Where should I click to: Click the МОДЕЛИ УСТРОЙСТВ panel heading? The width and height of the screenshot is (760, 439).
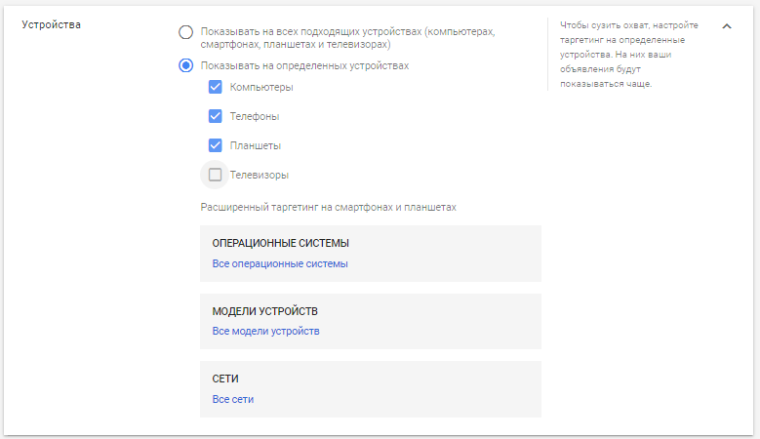(x=265, y=311)
